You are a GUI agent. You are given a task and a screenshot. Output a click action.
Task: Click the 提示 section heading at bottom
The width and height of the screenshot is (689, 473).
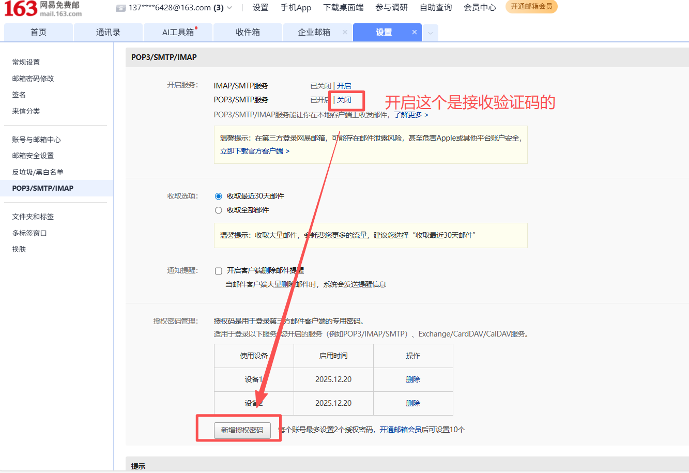pos(138,466)
